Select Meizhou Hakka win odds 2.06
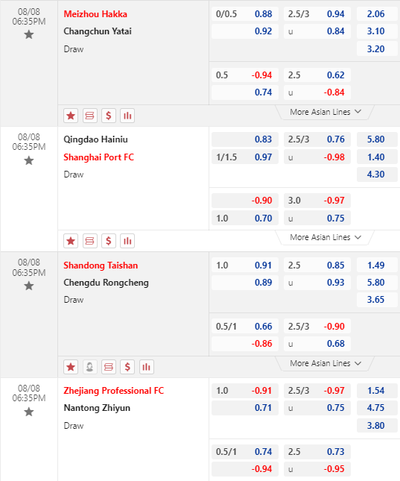 pos(377,14)
